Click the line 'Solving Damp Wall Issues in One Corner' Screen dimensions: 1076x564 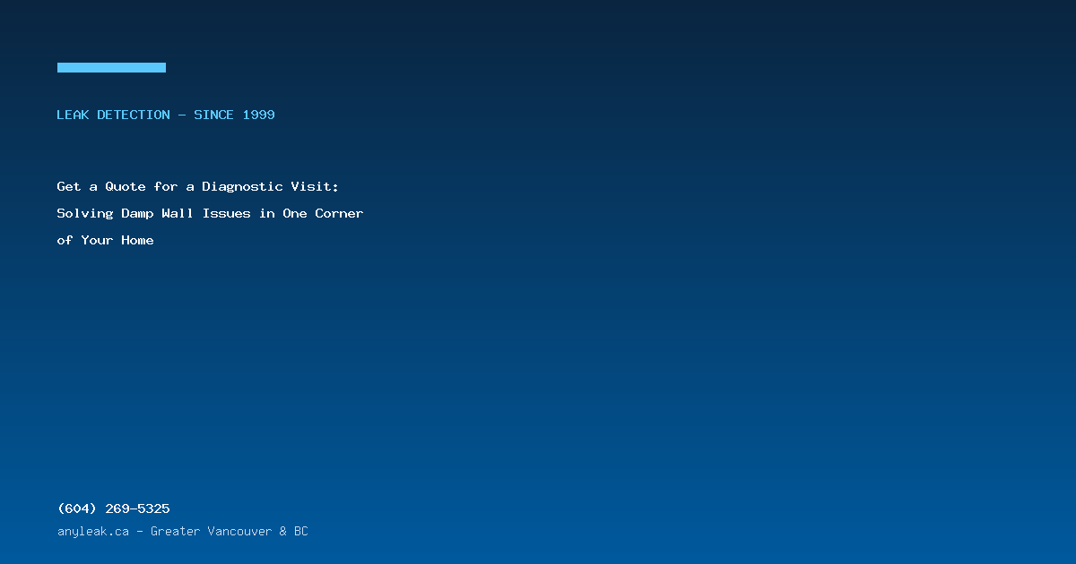tap(210, 213)
